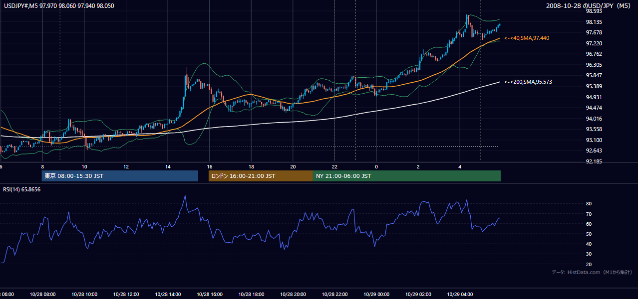Click the 10/29 02:00 date label
This screenshot has width=638, height=299.
point(418,294)
